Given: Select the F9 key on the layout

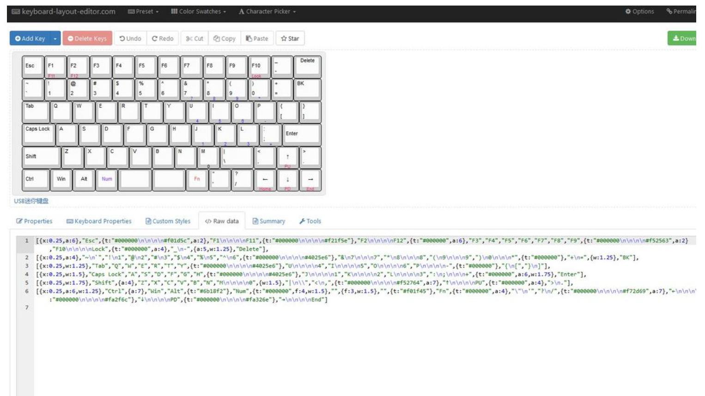Looking at the screenshot, I should point(237,67).
